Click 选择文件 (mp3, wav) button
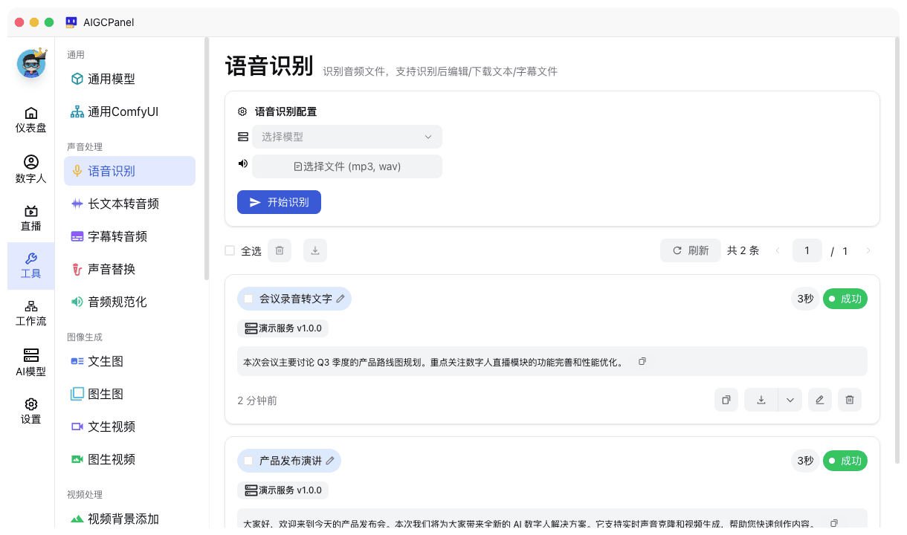907x535 pixels. [x=347, y=166]
